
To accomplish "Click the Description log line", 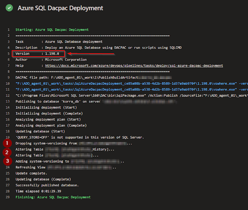I will point(98,48).
